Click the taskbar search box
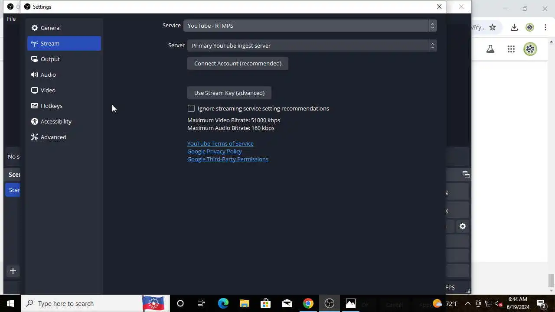This screenshot has width=555, height=312. point(95,303)
